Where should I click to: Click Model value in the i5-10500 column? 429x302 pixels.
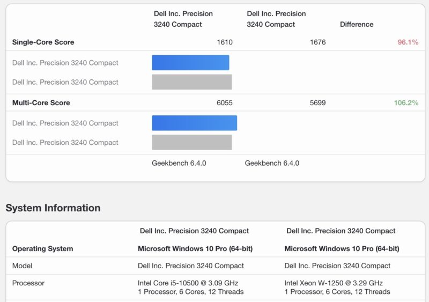(x=191, y=266)
